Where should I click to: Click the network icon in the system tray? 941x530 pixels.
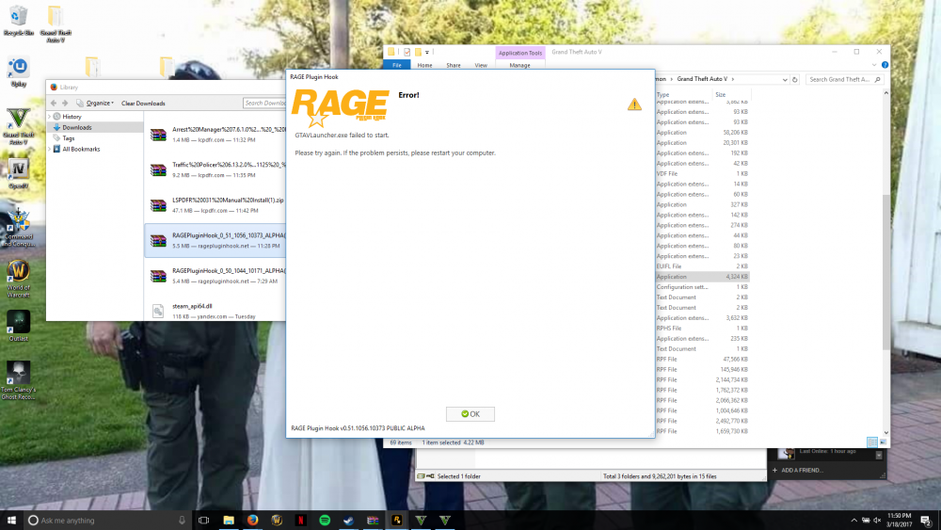pos(866,520)
